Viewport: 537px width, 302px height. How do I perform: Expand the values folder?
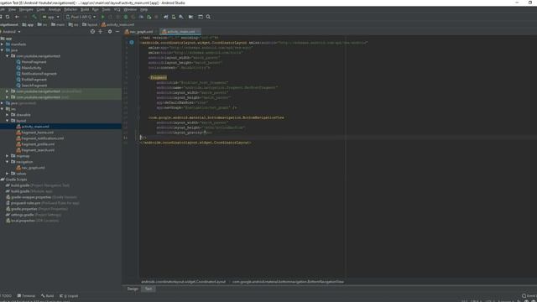8,174
